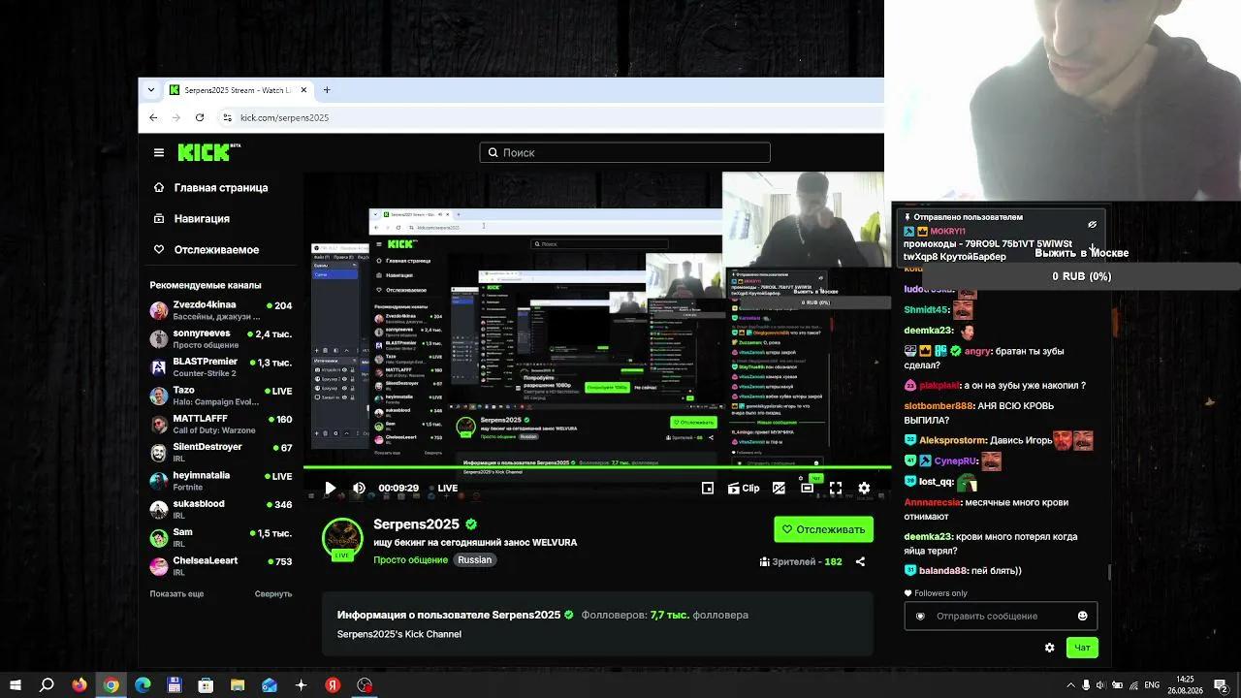Click the Отслеживать follow button

(x=823, y=529)
